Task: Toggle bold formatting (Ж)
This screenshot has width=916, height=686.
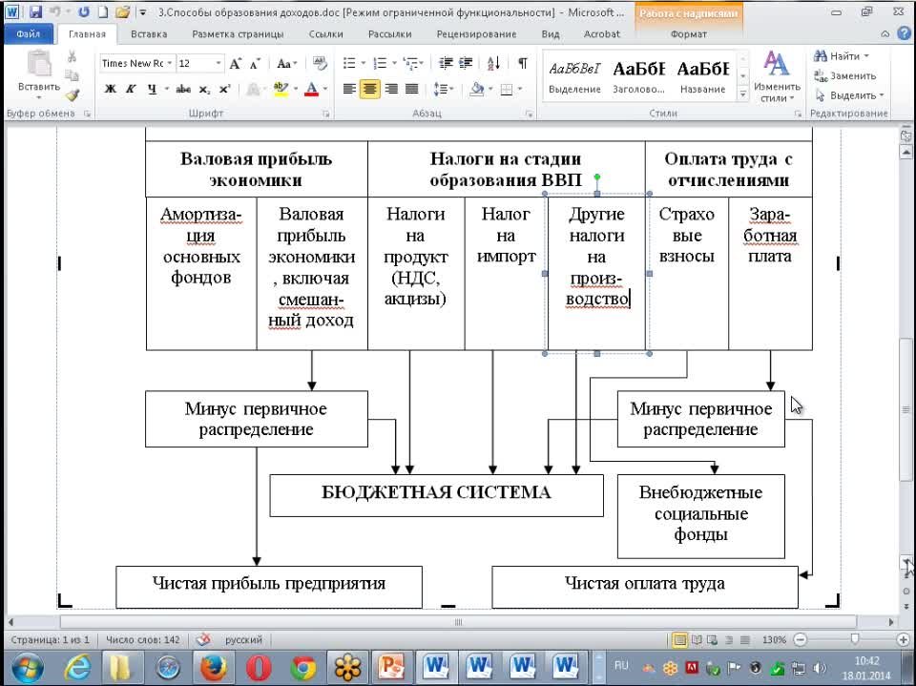Action: pyautogui.click(x=111, y=89)
